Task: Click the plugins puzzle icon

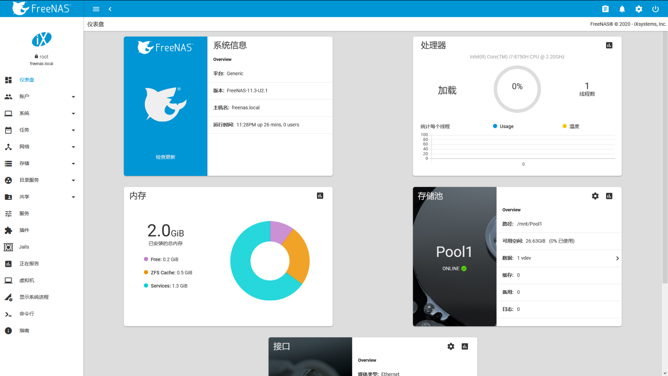Action: click(8, 230)
